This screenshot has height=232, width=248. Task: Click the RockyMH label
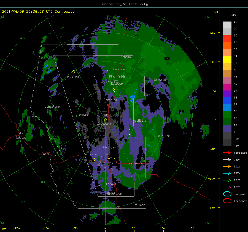[73, 77]
